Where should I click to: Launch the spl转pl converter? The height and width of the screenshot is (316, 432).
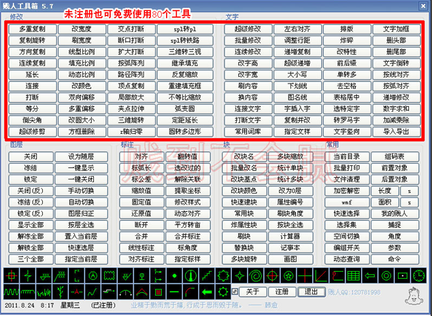point(185,29)
